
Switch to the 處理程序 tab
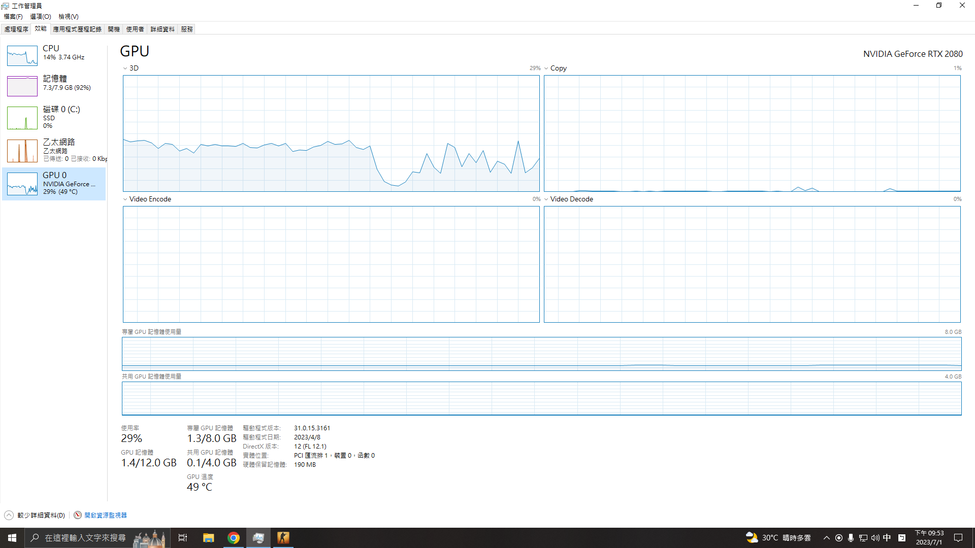pyautogui.click(x=16, y=29)
